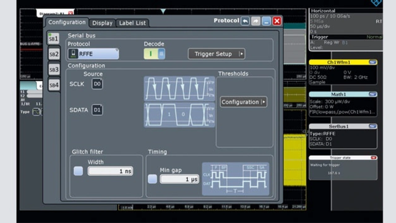Minimize the Math1 signal panel
Image resolution: width=396 pixels, height=223 pixels.
(372, 94)
